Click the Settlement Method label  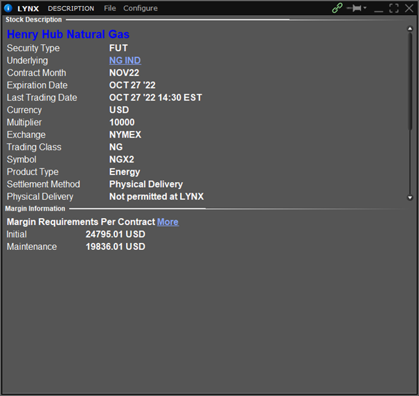44,184
